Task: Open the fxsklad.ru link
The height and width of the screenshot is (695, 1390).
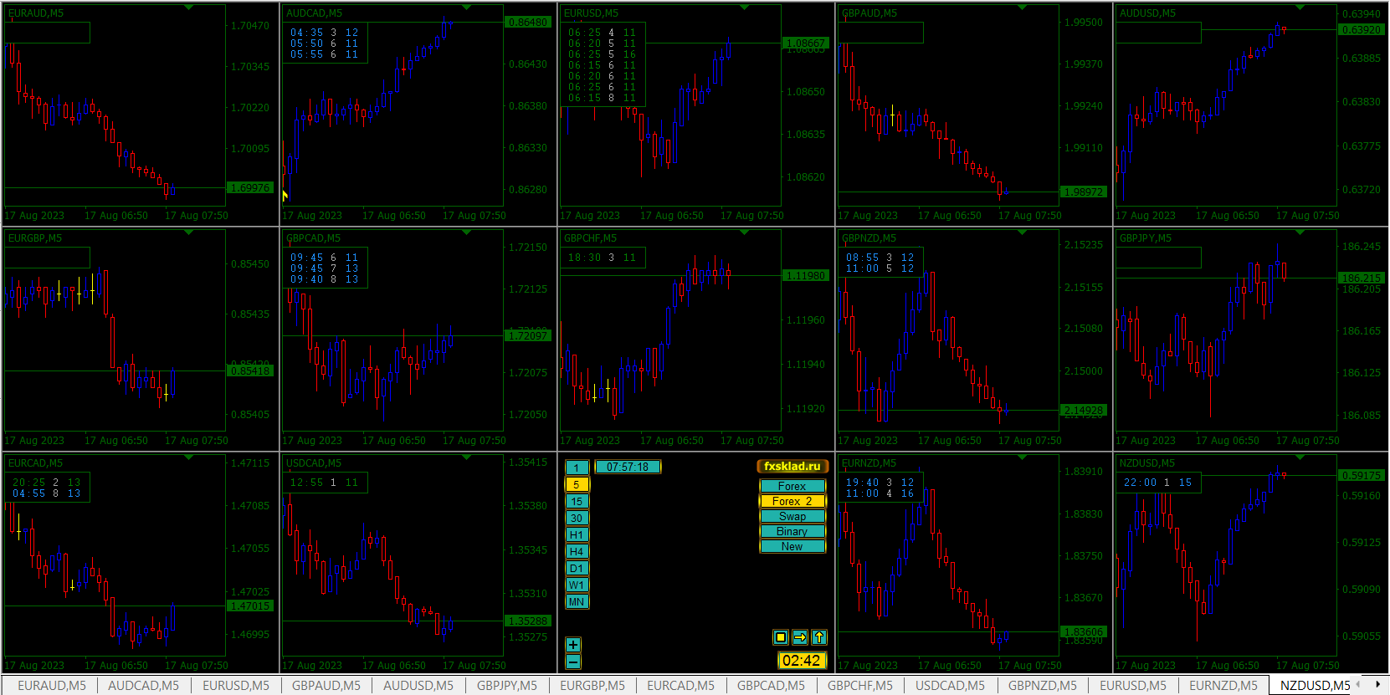Action: pyautogui.click(x=792, y=466)
